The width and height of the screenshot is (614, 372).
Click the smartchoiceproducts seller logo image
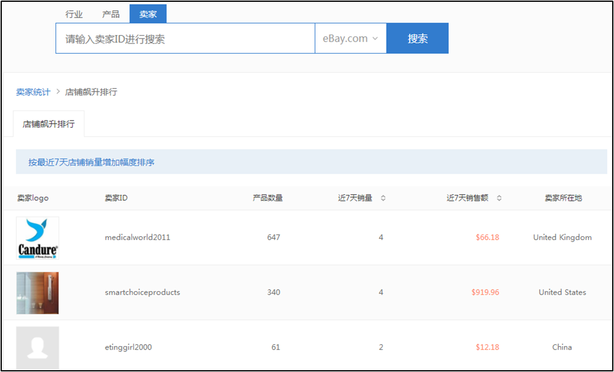(x=37, y=293)
